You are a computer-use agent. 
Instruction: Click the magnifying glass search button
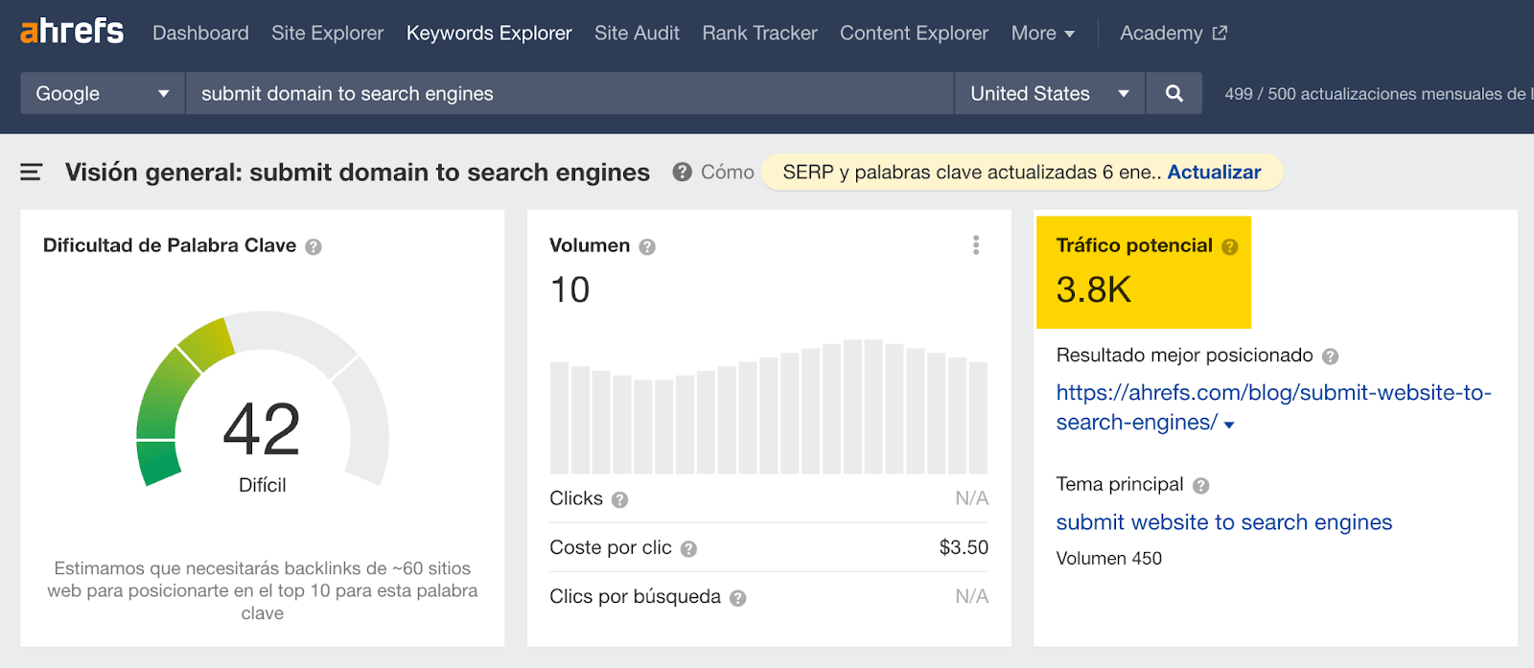(1174, 94)
